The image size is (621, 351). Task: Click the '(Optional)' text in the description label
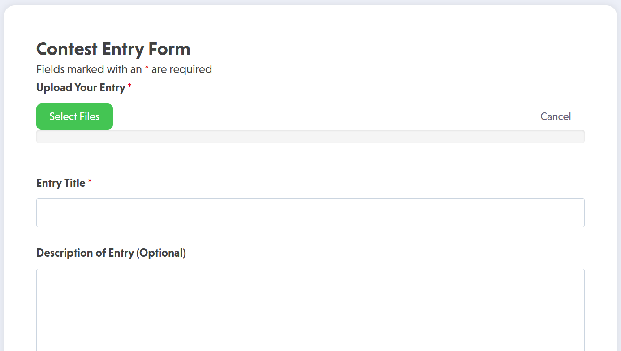pos(161,253)
